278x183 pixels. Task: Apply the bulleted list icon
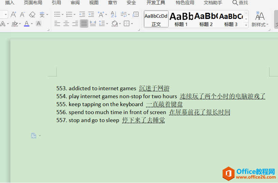tap(57, 14)
